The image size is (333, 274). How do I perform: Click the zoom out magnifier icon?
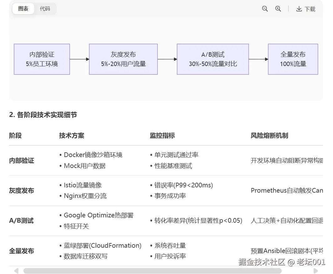pos(264,9)
